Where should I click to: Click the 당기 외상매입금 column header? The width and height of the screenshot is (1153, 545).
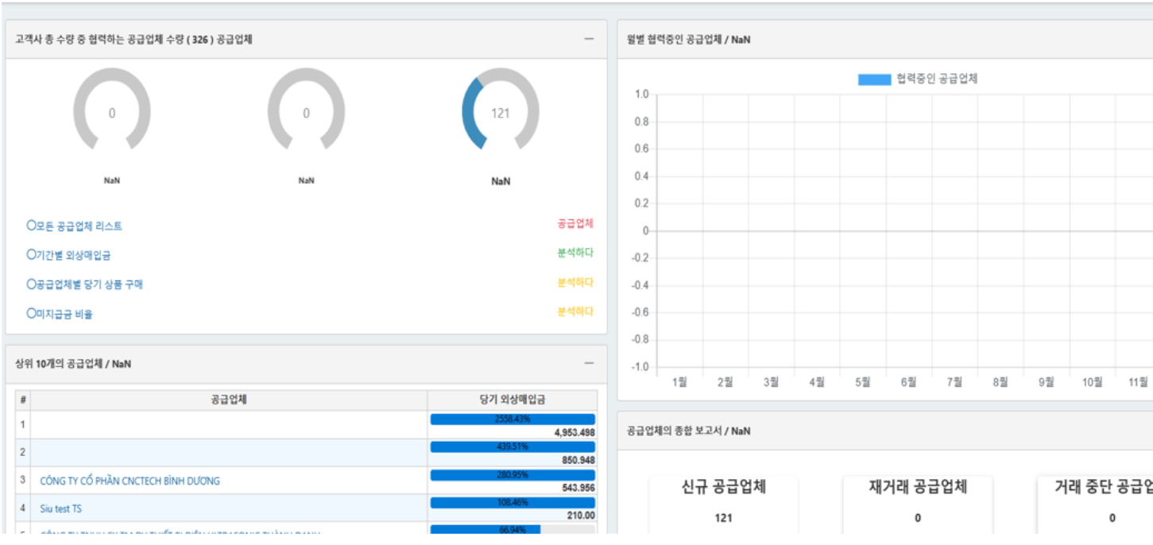(x=512, y=400)
